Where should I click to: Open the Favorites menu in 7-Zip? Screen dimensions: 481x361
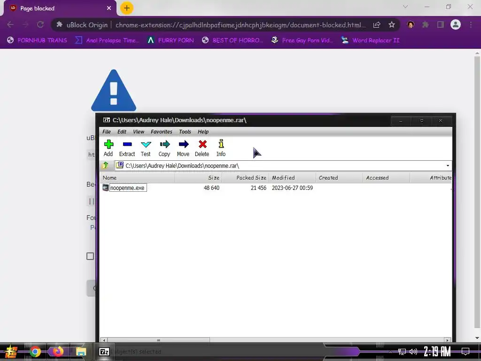coord(162,132)
